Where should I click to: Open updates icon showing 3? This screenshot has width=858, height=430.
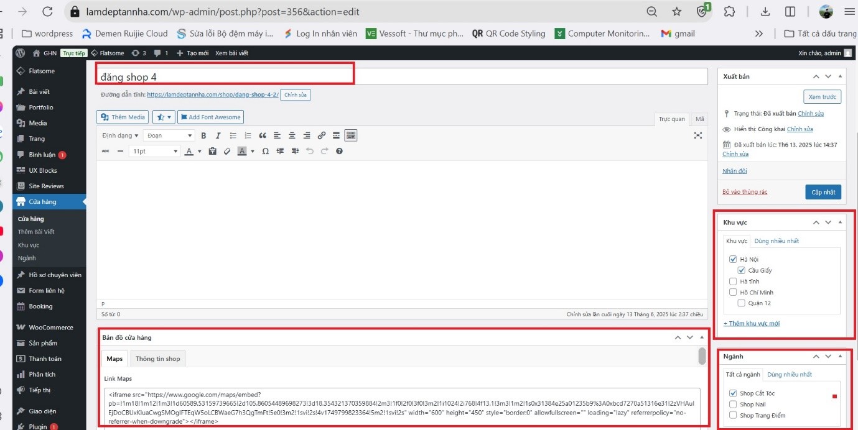[x=139, y=53]
